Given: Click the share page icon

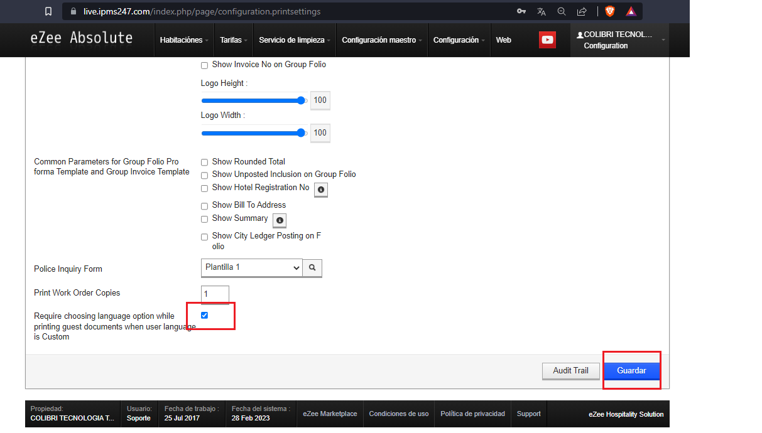Looking at the screenshot, I should tap(582, 11).
